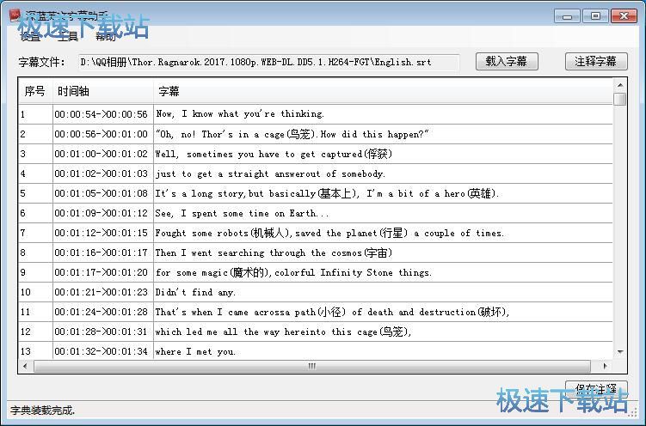Click the horizontal scrollbar right arrow
Screen dimensions: 646x426
[605, 366]
